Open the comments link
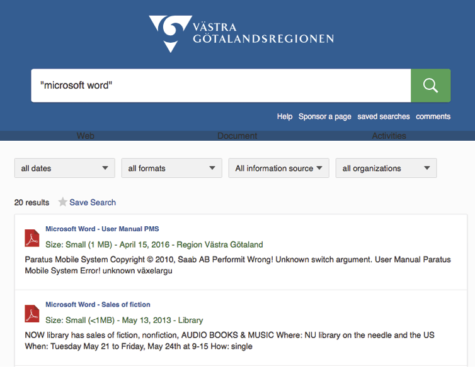 [433, 116]
